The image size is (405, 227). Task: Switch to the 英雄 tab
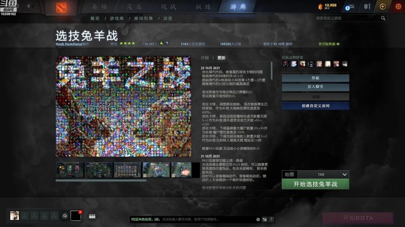point(99,7)
